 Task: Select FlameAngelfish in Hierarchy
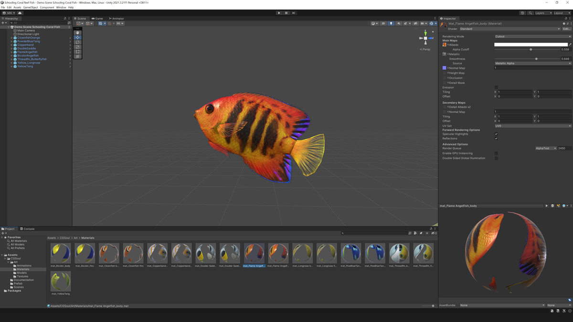click(x=27, y=52)
